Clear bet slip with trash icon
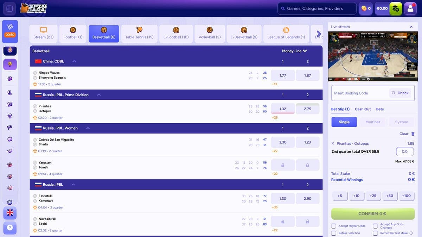 [x=413, y=134]
